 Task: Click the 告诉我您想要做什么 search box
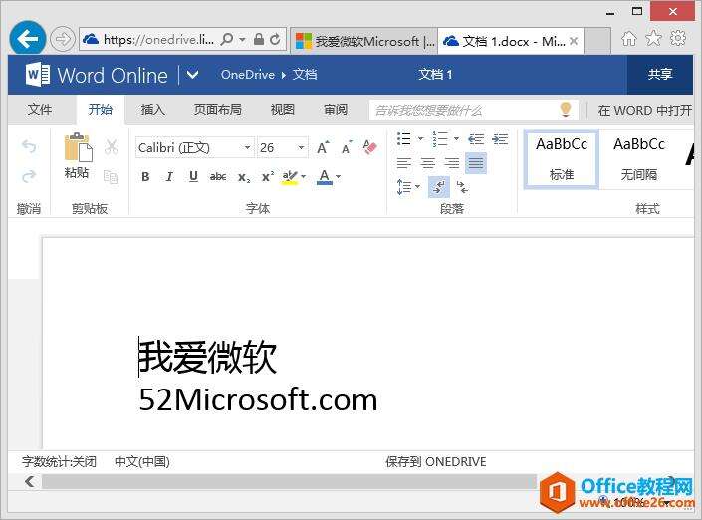[x=463, y=110]
